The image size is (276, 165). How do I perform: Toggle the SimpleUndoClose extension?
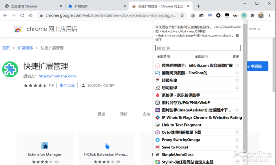point(177,155)
